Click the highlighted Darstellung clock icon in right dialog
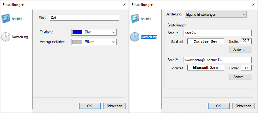Screen dimensions: 258x113 (135, 37)
